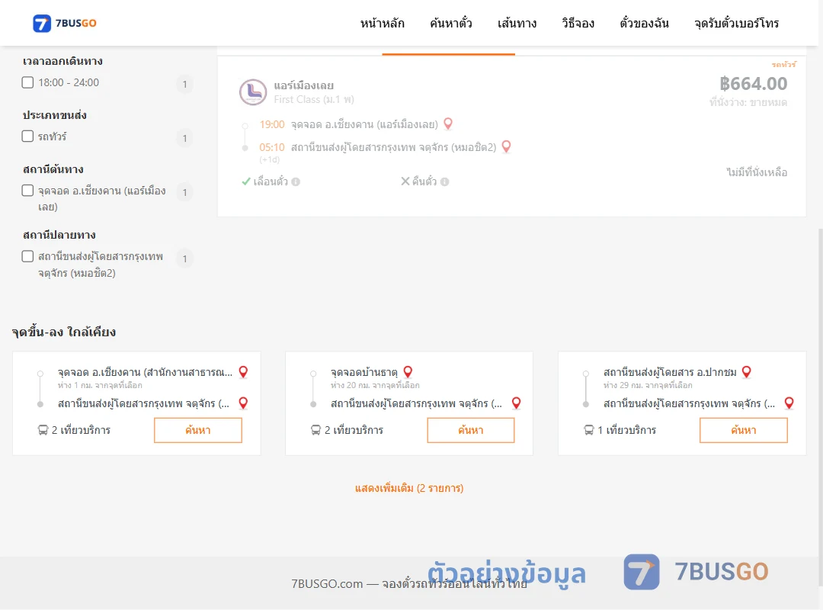Image resolution: width=823 pixels, height=610 pixels.
Task: Open destination pin in อ.ปากชม card
Action: click(x=789, y=403)
